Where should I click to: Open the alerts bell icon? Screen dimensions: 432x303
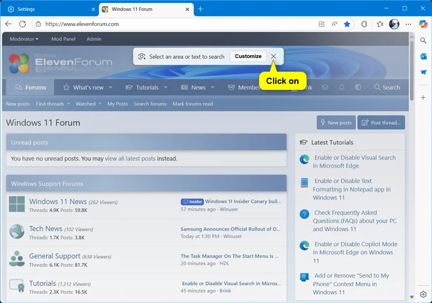point(342,87)
